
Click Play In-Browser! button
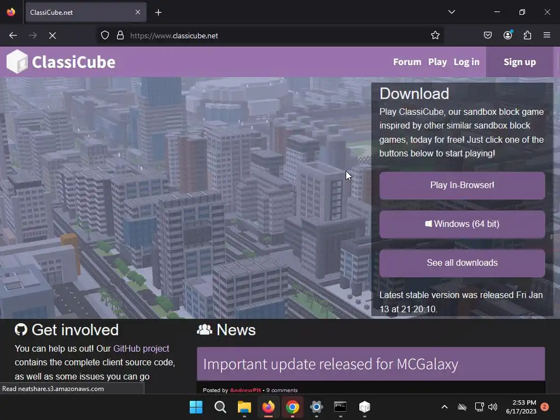462,185
